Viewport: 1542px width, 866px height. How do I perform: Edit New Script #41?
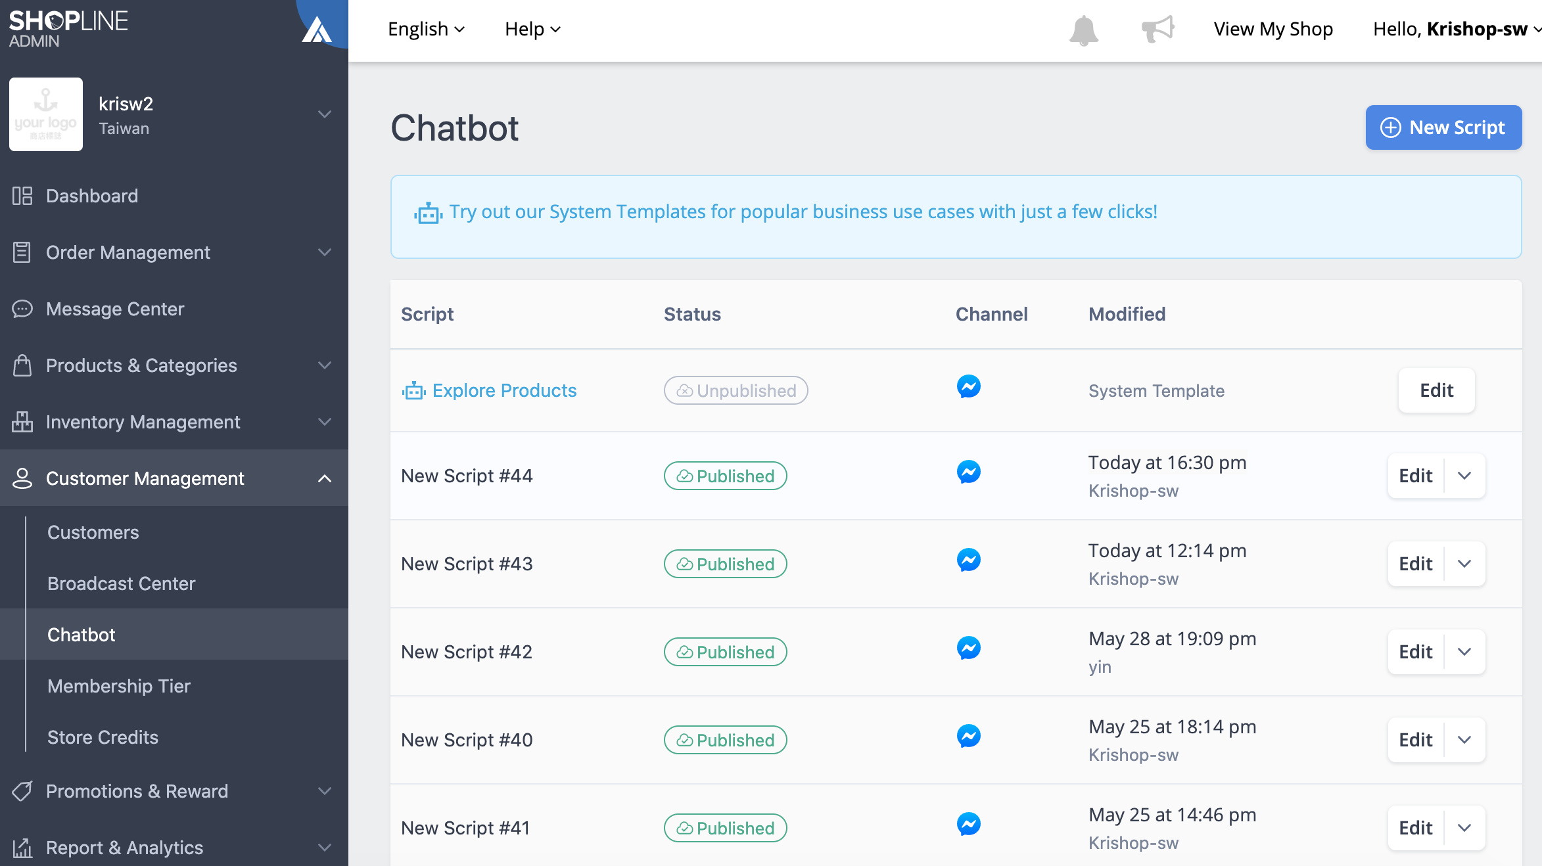pos(1416,828)
